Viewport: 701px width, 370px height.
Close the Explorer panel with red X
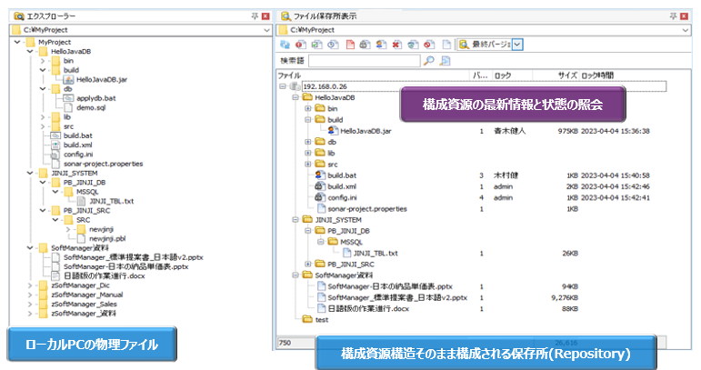pos(264,16)
